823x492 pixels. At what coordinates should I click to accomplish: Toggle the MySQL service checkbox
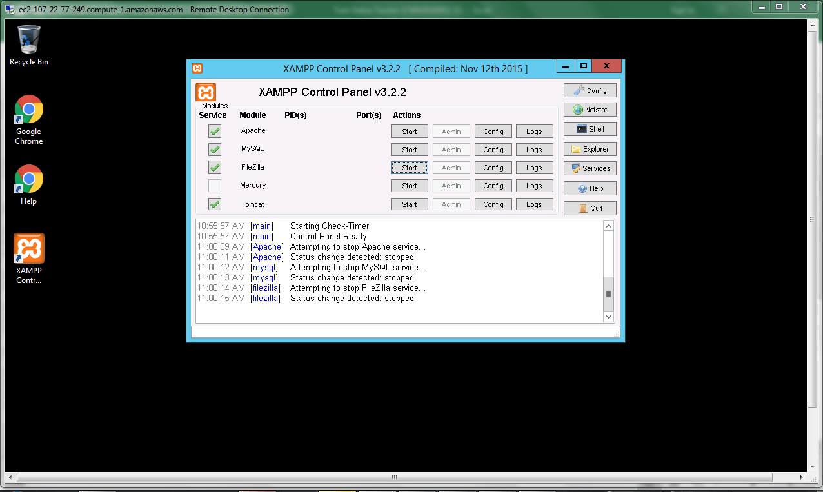coord(215,150)
